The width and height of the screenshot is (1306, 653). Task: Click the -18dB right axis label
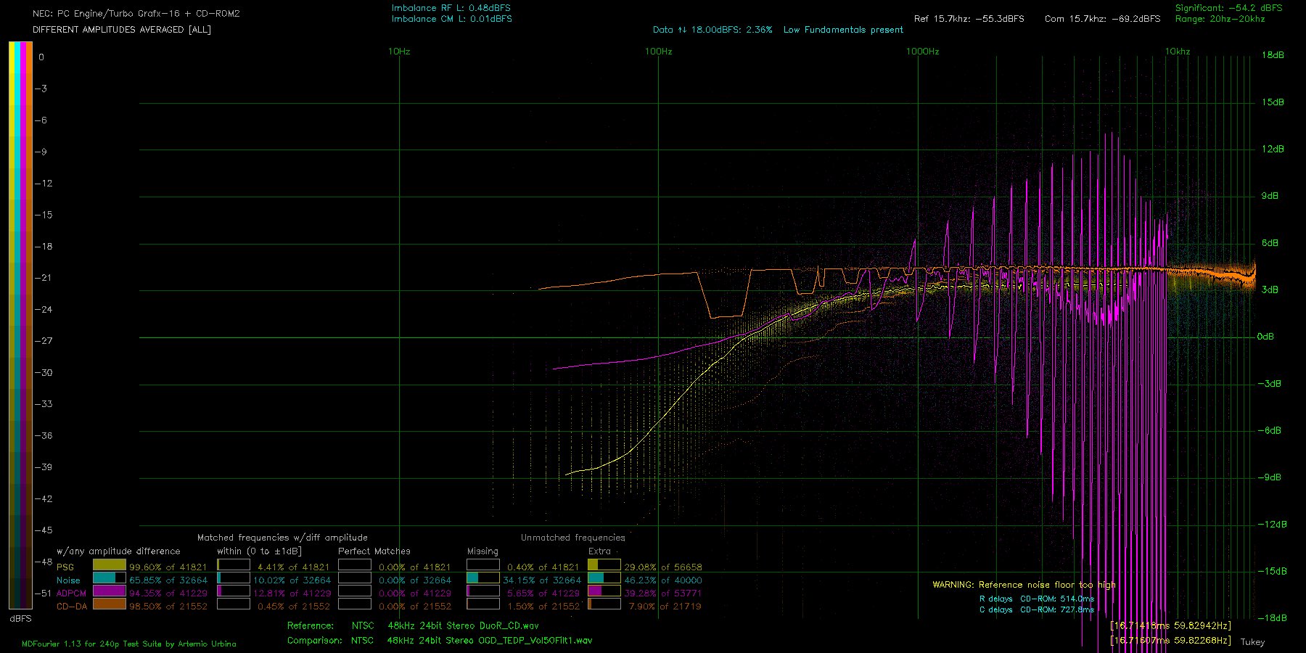[1273, 618]
